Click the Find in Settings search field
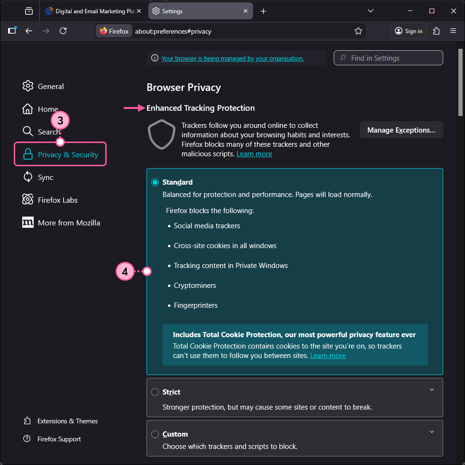 pyautogui.click(x=388, y=58)
